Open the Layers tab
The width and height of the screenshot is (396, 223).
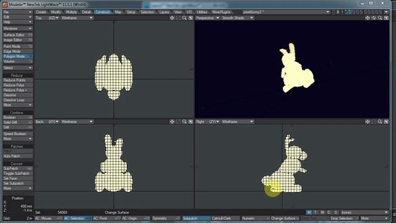point(164,12)
